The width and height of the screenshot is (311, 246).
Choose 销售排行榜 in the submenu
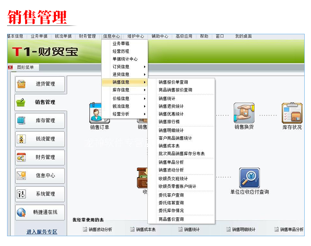tap(181, 122)
